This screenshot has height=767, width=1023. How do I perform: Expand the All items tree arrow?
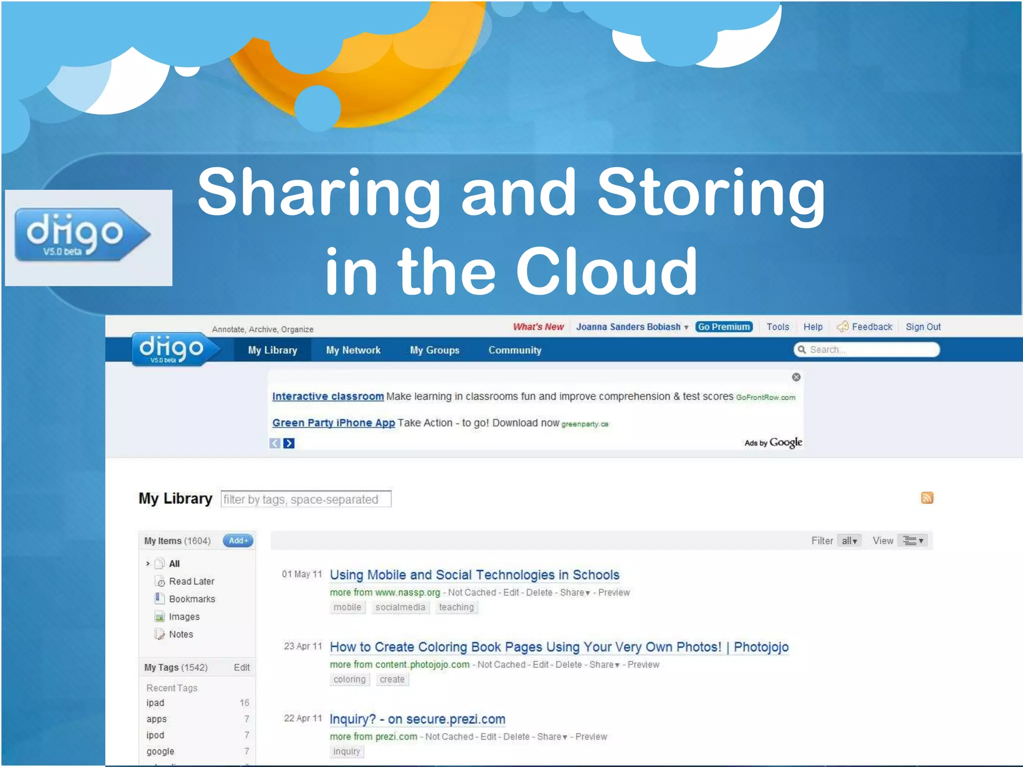[148, 563]
